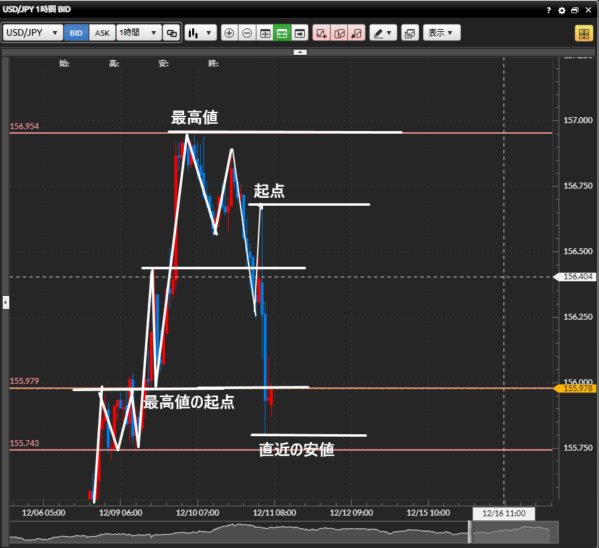Click the first pink indicator-add icon

(321, 33)
